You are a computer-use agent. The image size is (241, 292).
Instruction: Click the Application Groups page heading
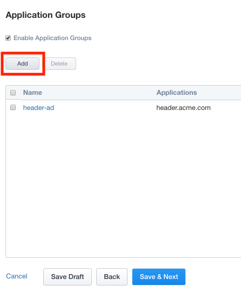pyautogui.click(x=45, y=15)
